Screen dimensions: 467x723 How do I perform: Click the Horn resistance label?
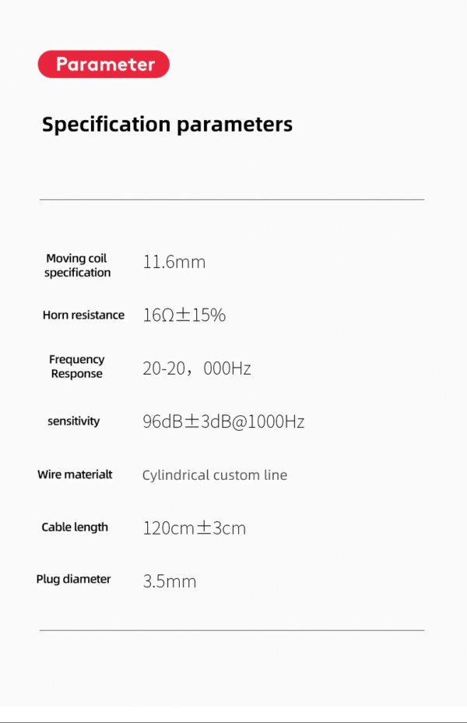point(83,315)
